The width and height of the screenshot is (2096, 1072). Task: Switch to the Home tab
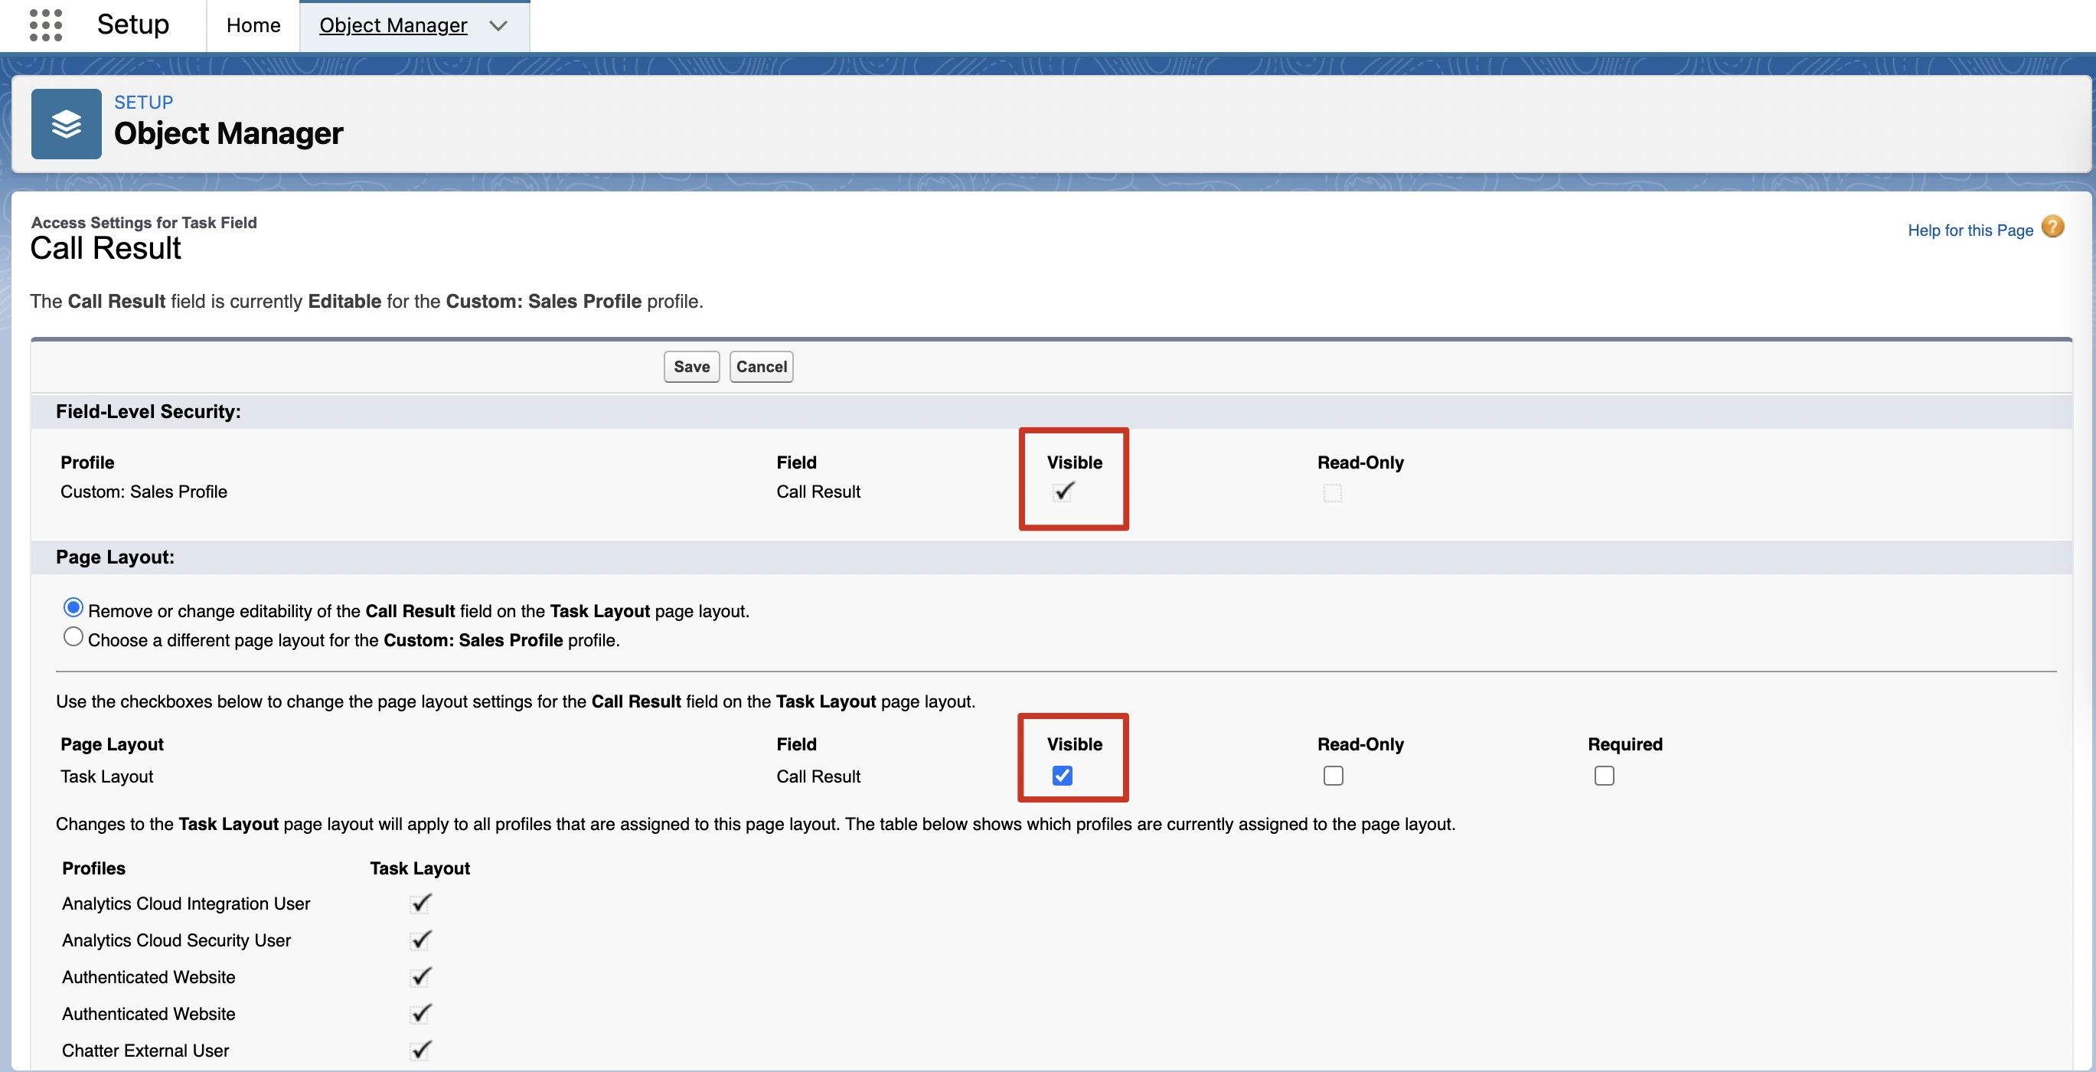[x=253, y=26]
